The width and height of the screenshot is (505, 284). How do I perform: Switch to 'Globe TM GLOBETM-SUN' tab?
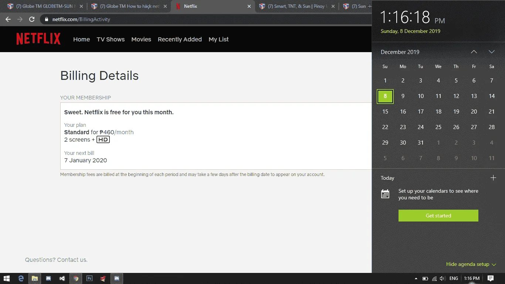pos(44,6)
